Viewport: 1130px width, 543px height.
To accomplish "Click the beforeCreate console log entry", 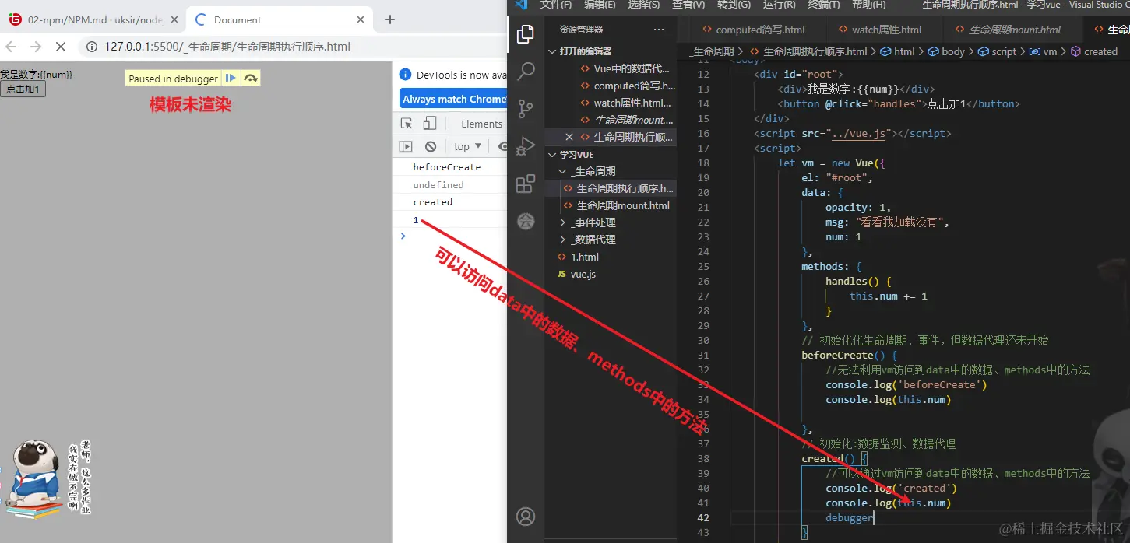I will [447, 167].
